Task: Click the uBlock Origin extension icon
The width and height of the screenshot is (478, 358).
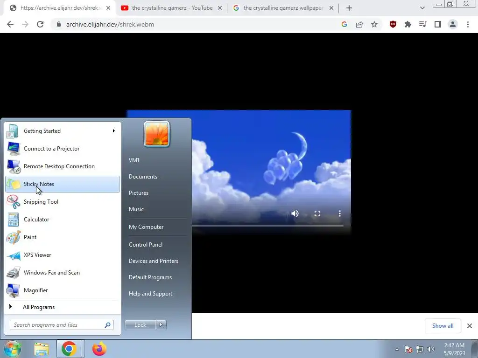Action: [x=393, y=24]
